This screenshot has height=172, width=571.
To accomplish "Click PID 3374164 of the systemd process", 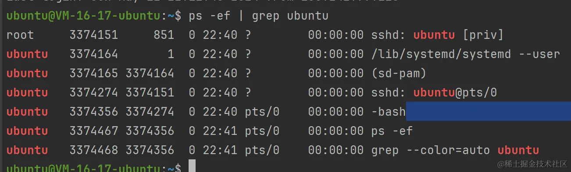I will 93,54.
